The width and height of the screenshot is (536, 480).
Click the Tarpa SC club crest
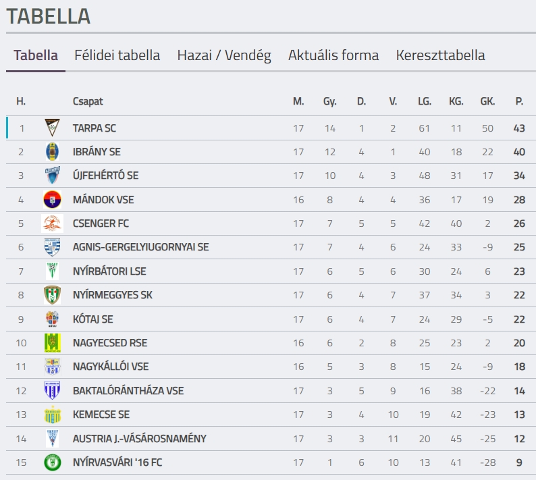click(52, 128)
